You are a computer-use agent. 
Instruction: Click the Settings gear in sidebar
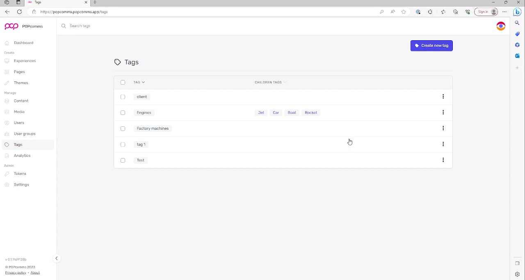tap(7, 185)
